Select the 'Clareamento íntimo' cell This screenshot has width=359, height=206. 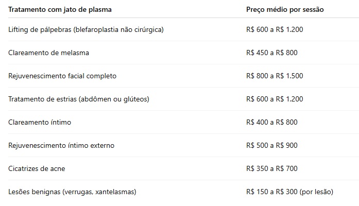tap(40, 122)
